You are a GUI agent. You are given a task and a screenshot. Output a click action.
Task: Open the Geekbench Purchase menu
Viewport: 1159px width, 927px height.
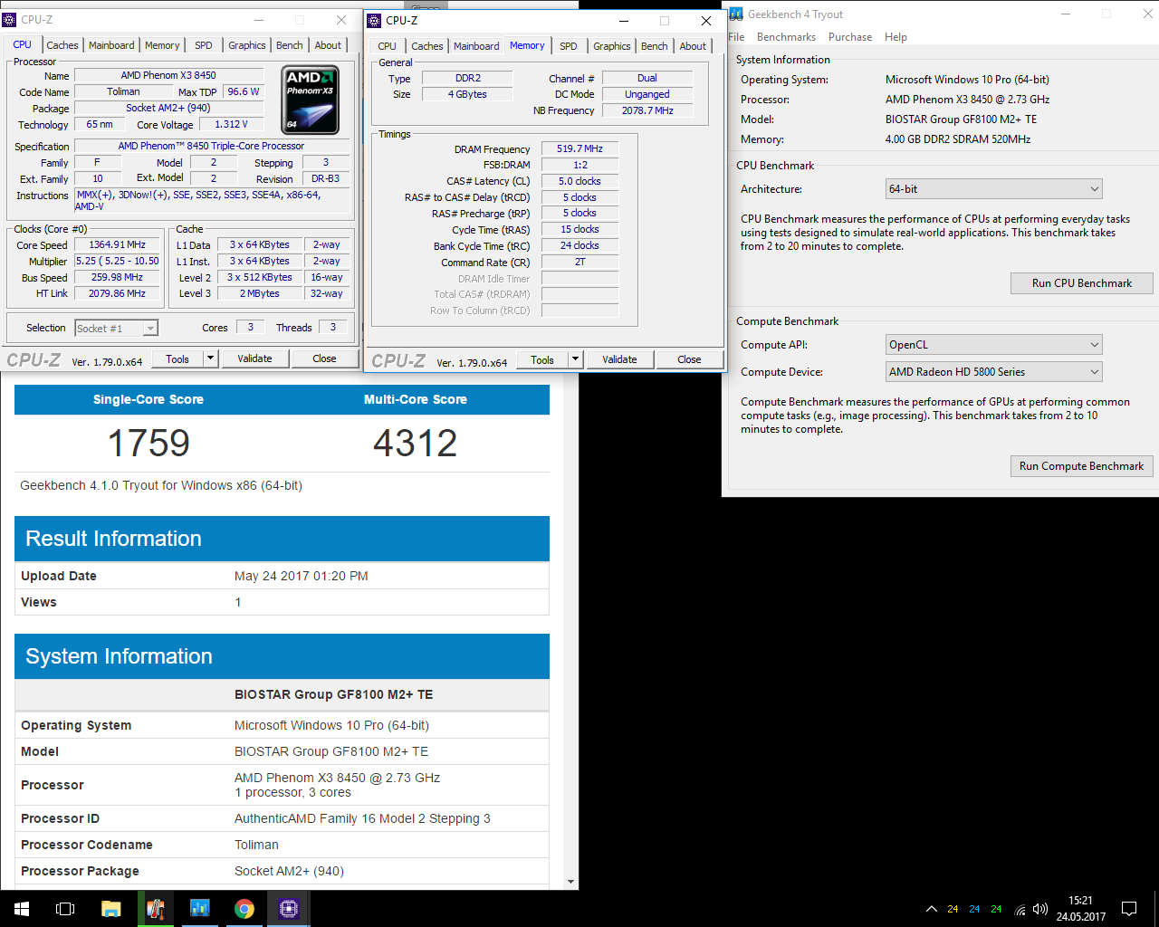[850, 37]
